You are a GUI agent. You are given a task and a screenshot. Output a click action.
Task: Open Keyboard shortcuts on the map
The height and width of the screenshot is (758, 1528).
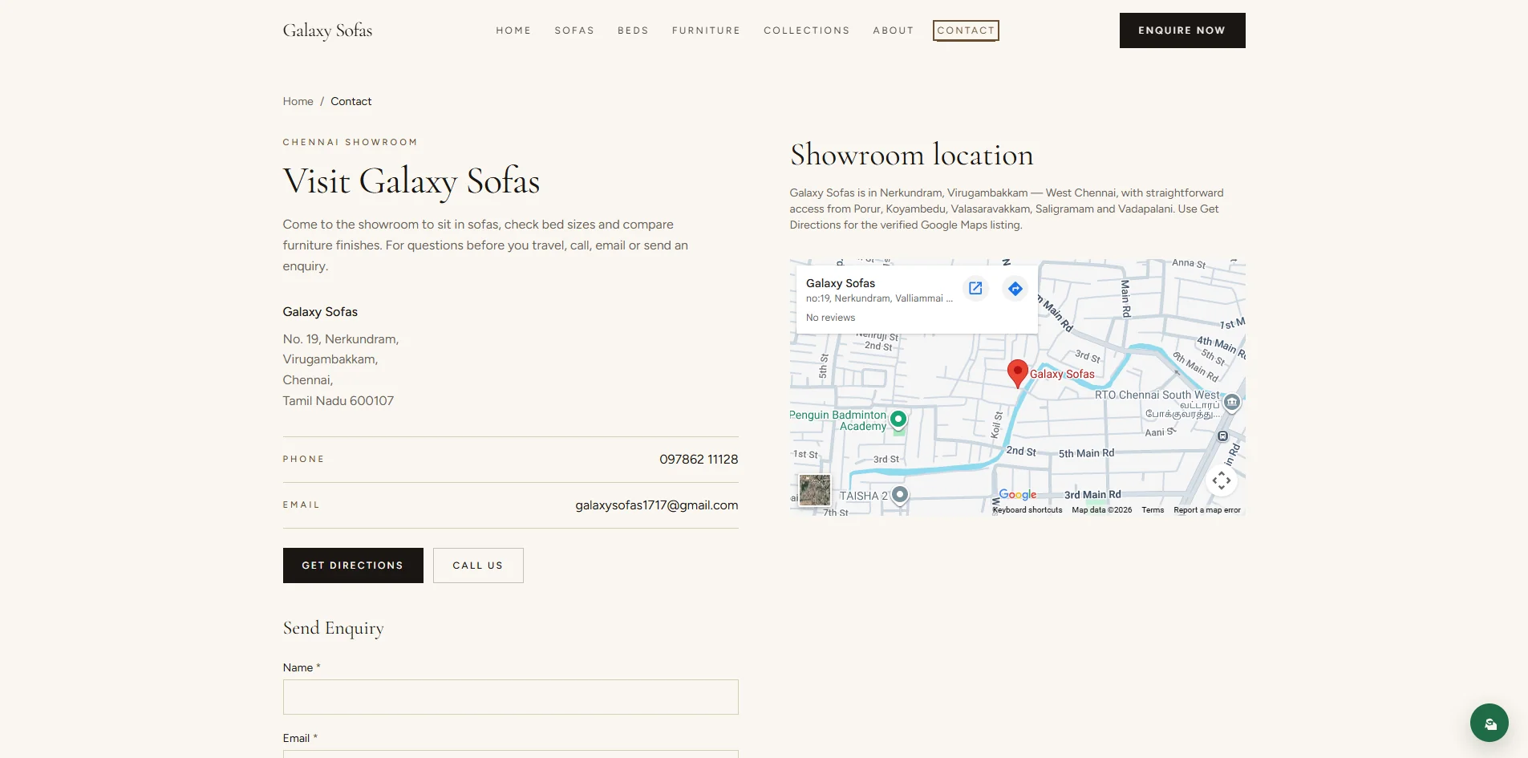[x=1027, y=510]
